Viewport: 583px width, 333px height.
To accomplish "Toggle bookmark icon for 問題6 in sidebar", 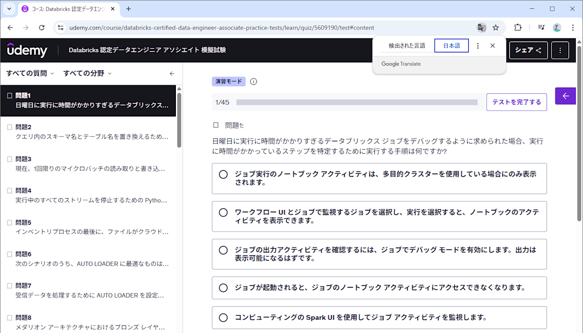I will pos(9,254).
